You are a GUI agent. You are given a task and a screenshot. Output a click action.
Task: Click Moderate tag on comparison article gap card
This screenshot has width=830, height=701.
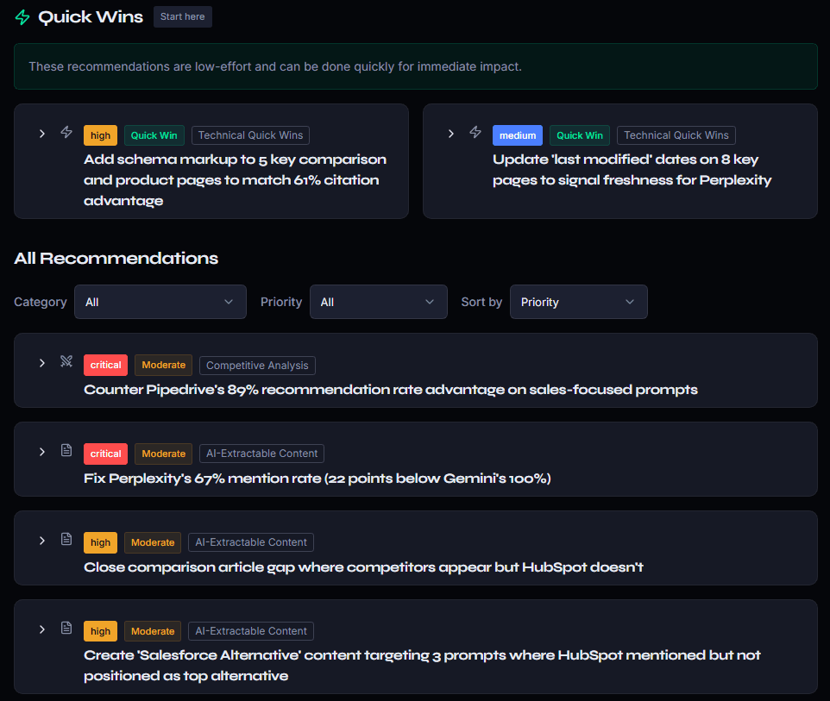[153, 543]
